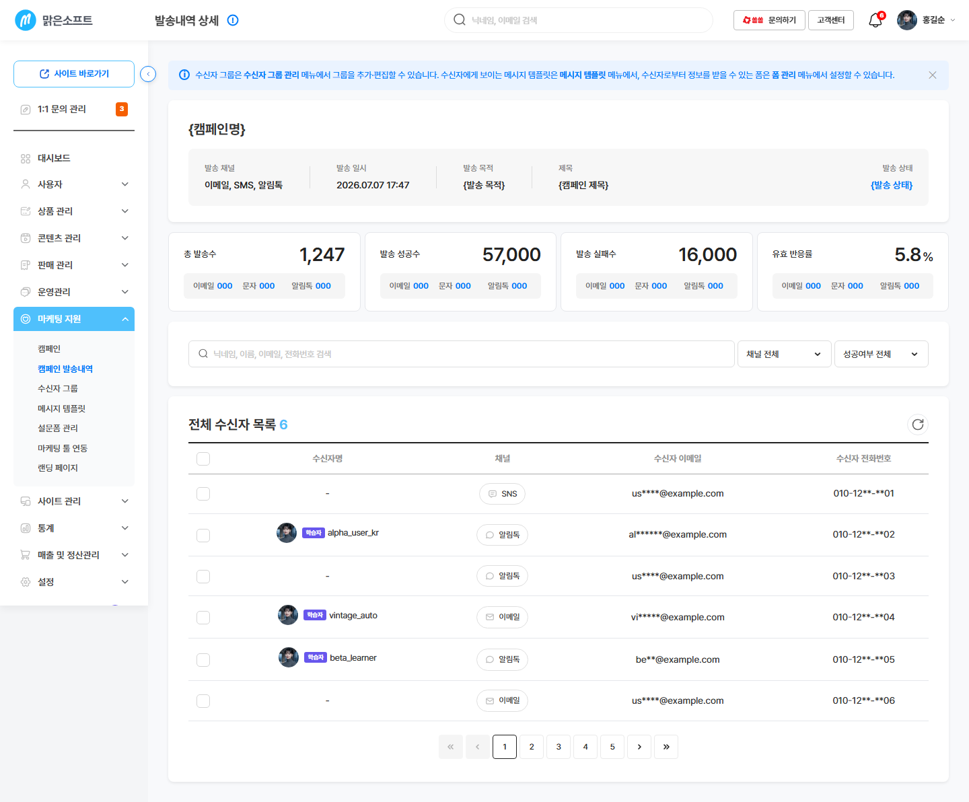Viewport: 969px width, 802px height.
Task: Select the checkbox for the beta_learner row
Action: coord(203,660)
